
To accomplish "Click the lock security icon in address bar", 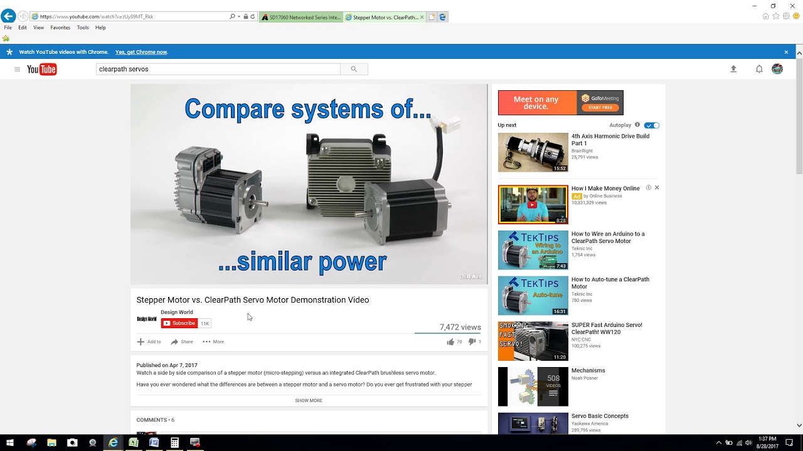I will (x=246, y=17).
